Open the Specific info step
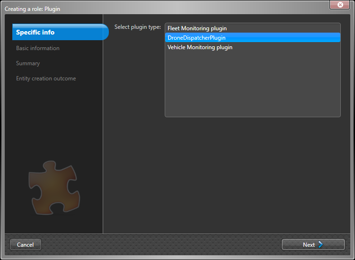 [x=35, y=32]
